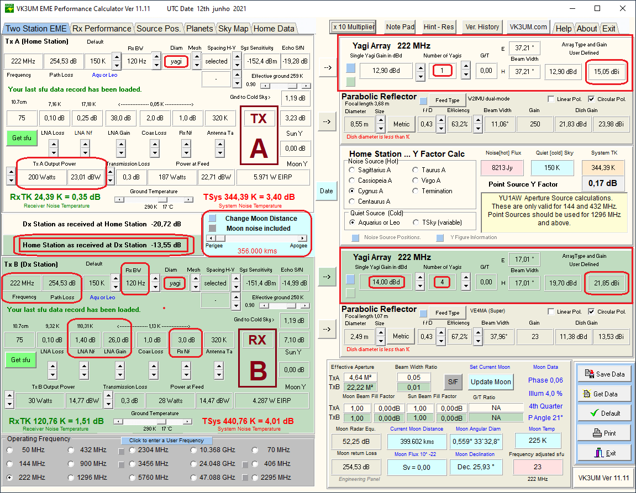
Task: Enable the Linear Pol. checkbox for home dish
Action: (x=551, y=99)
